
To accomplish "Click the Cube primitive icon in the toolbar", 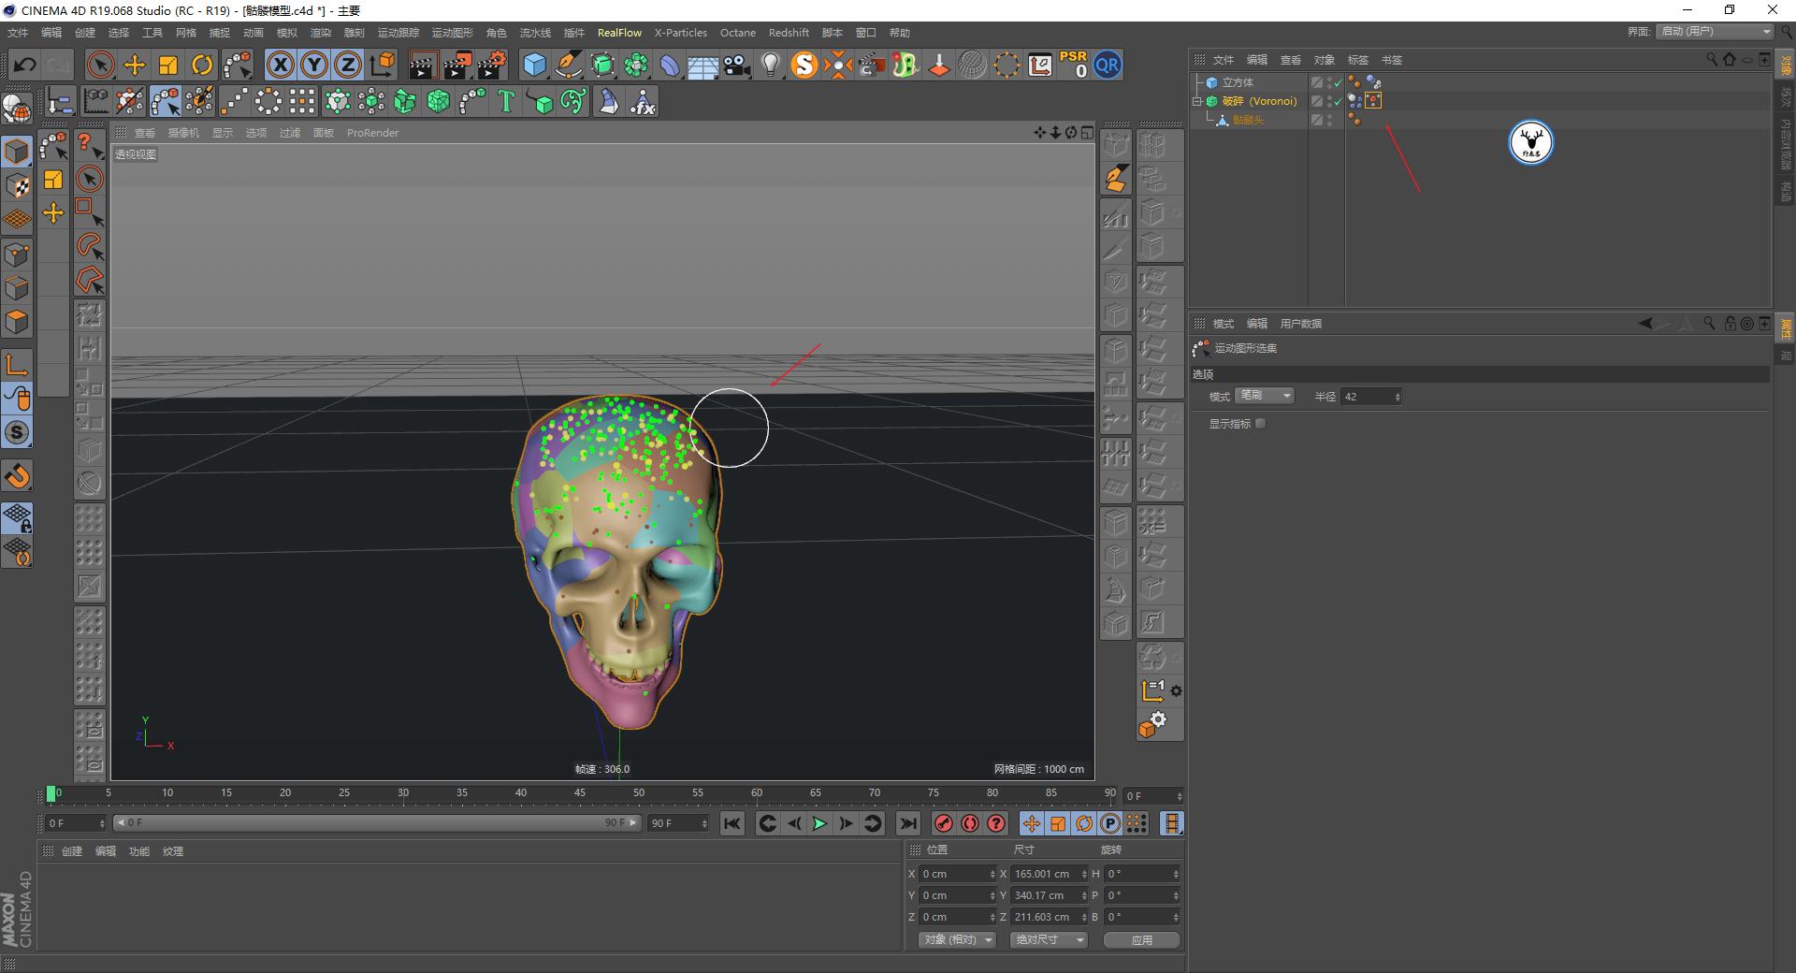I will [535, 65].
